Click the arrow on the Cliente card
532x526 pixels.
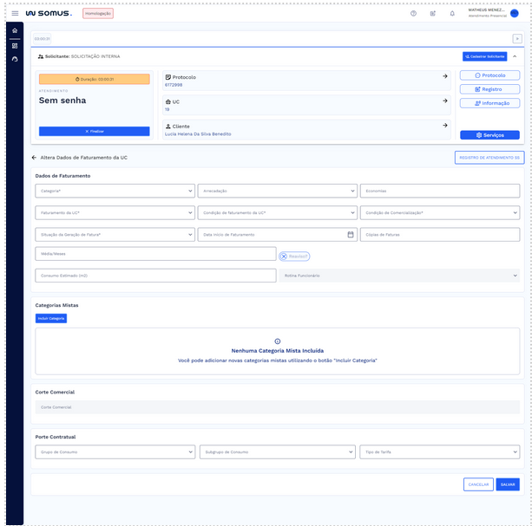444,126
